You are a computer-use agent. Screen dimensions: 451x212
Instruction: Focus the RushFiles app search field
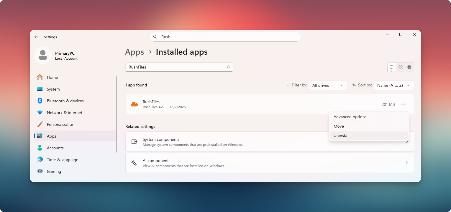point(179,67)
